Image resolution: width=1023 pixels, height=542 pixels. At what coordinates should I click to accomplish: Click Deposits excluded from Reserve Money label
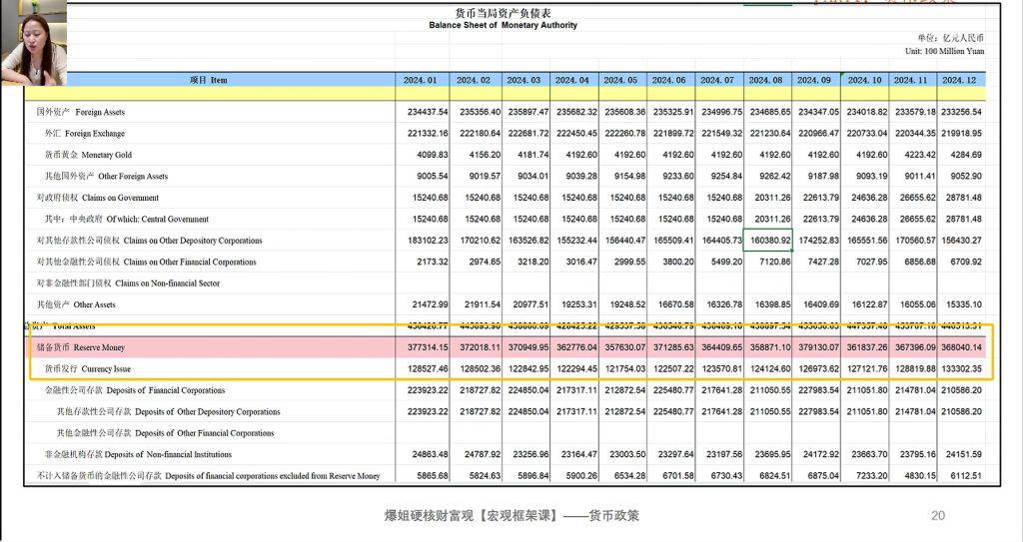click(208, 476)
